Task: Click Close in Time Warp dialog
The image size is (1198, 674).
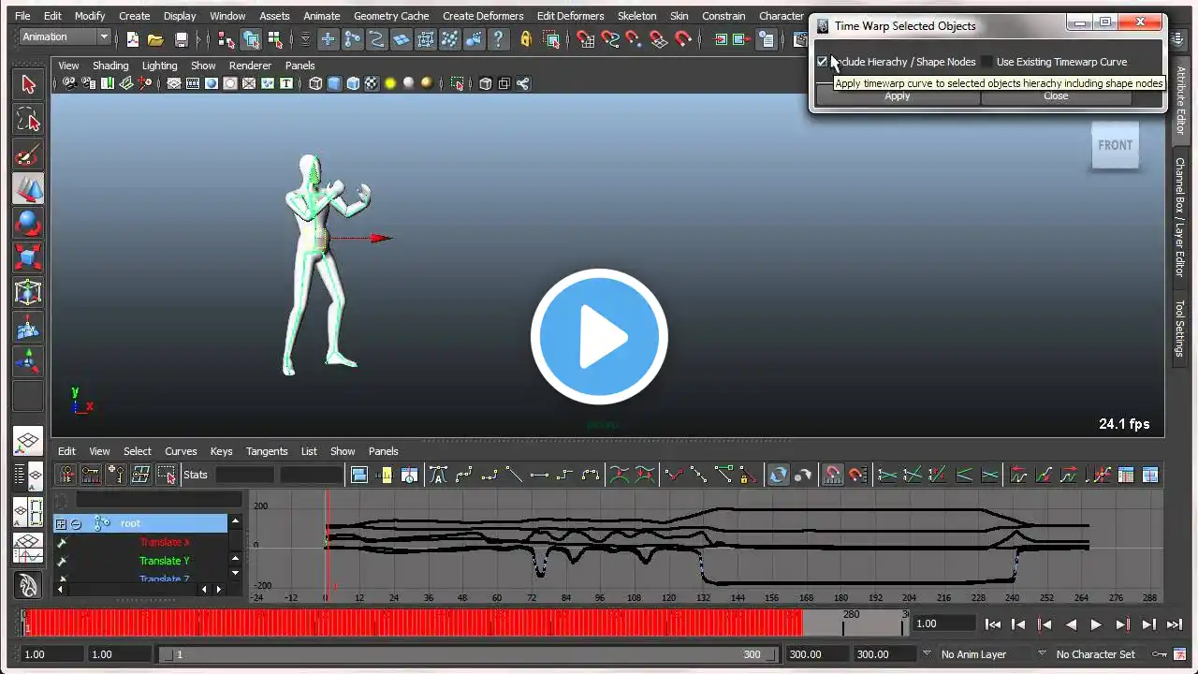Action: click(x=1056, y=95)
